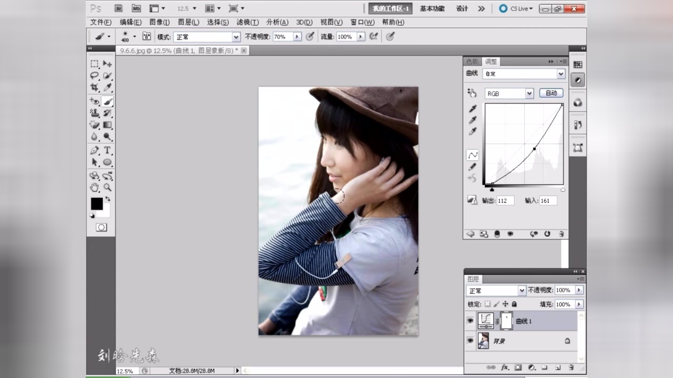Enable draw curve with pencil
This screenshot has width=673, height=378.
(x=473, y=167)
